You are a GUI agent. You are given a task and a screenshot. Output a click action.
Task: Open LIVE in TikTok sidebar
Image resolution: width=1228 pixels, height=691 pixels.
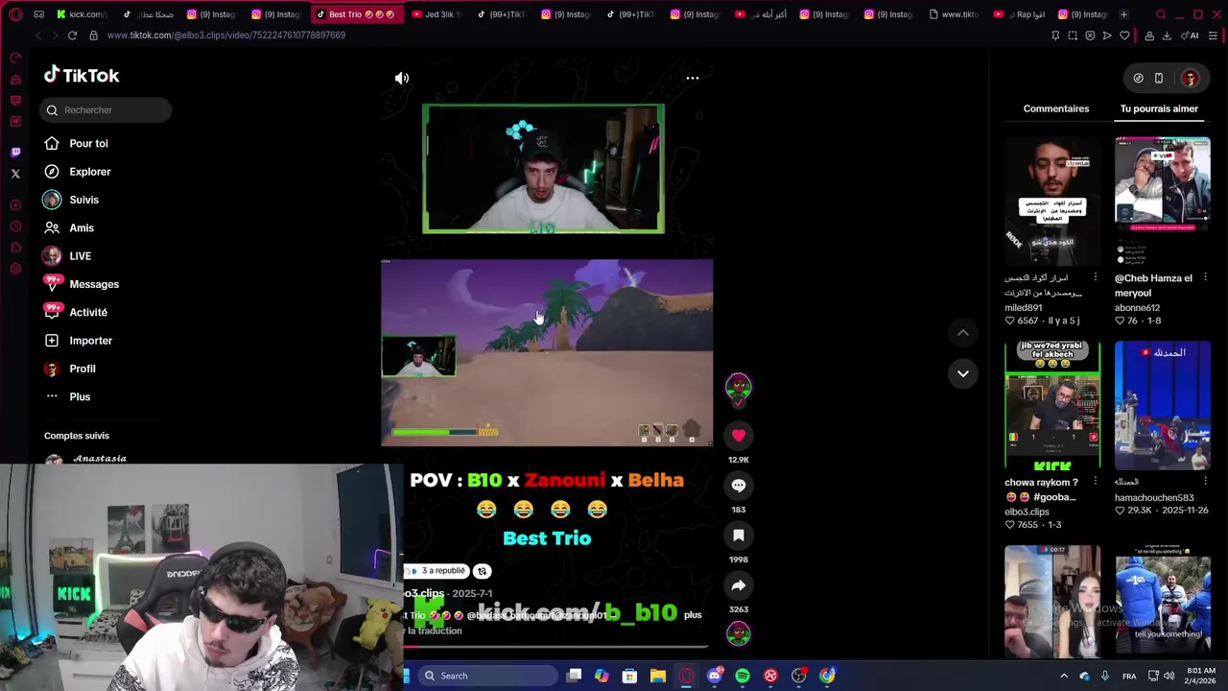[x=68, y=256]
